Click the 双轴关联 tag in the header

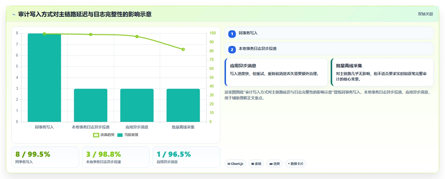pyautogui.click(x=425, y=14)
